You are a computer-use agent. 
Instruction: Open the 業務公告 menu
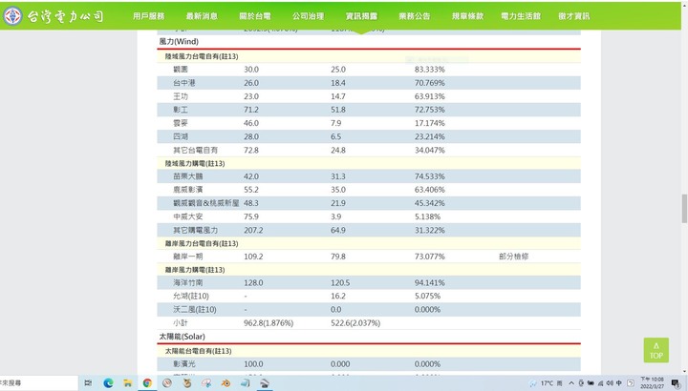[414, 16]
